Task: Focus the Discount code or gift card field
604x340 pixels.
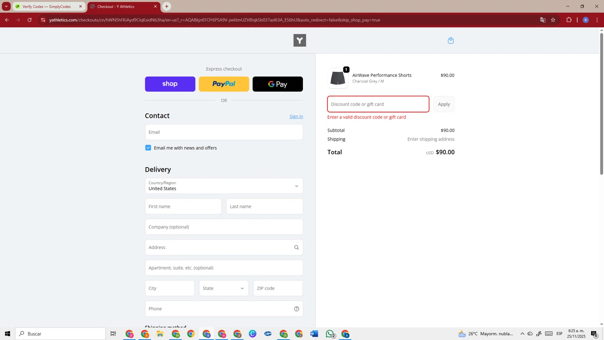Action: coord(378,104)
